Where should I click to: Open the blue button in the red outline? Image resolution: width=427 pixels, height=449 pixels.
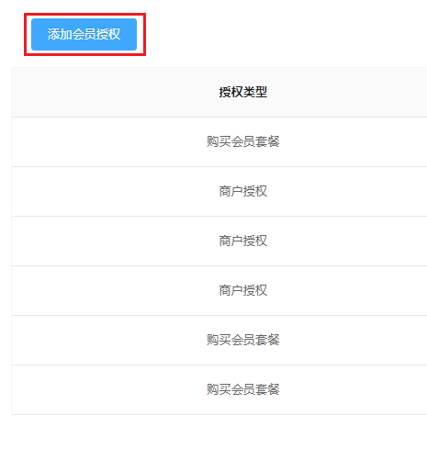(x=84, y=34)
